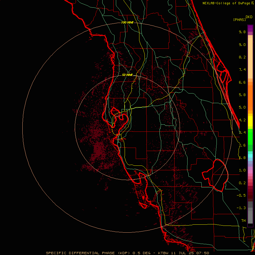Viewport: 255px width, 255px height.
Task: Click the DKD legend unit label
Action: [249, 17]
